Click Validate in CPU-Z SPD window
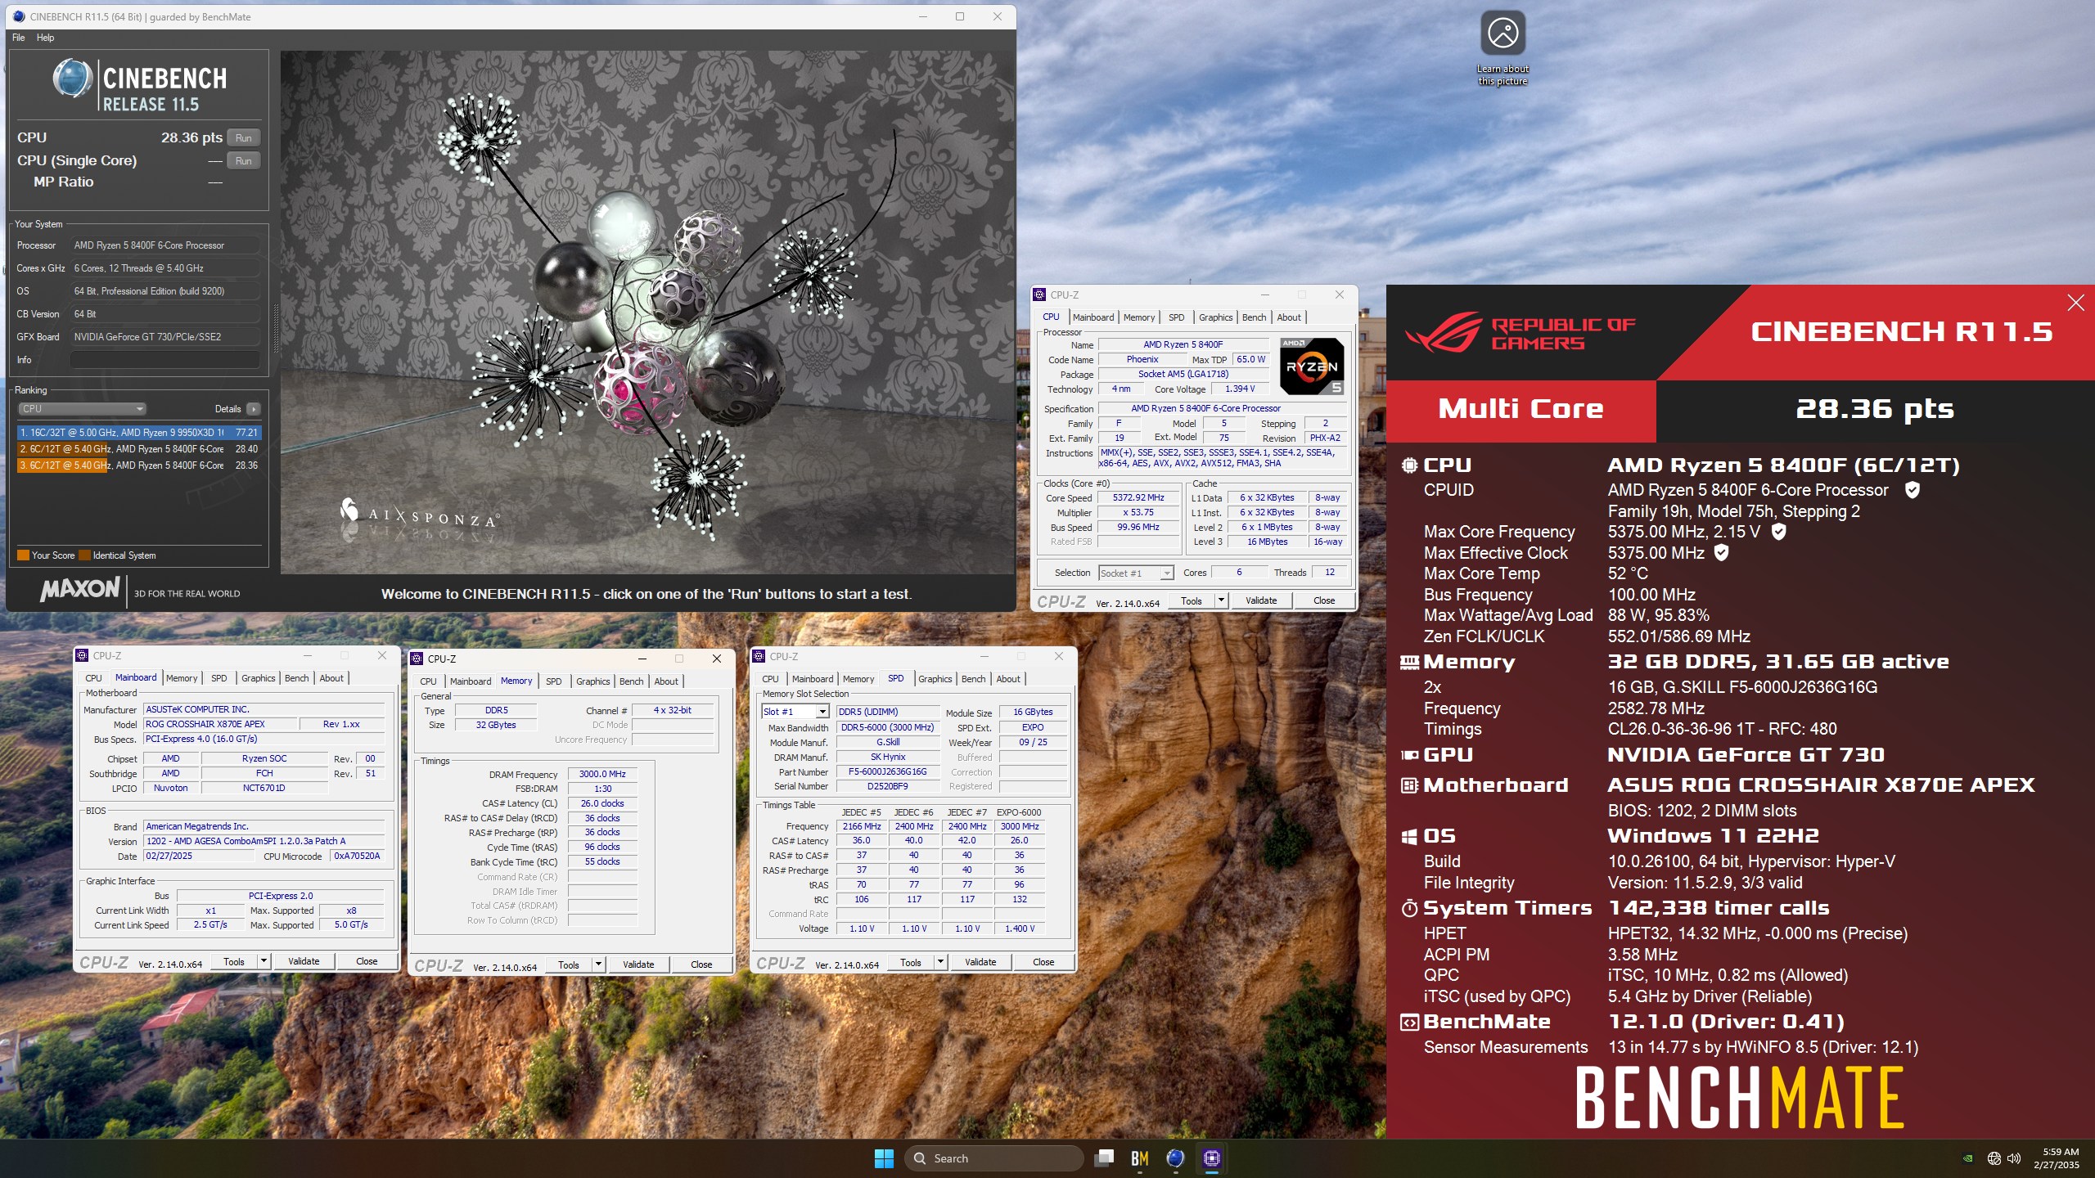 980,962
